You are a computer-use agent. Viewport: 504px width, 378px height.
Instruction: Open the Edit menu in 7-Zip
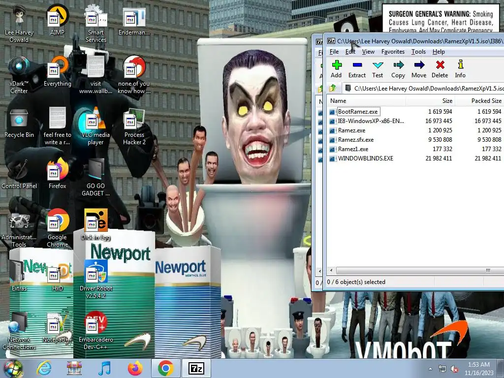coord(350,52)
